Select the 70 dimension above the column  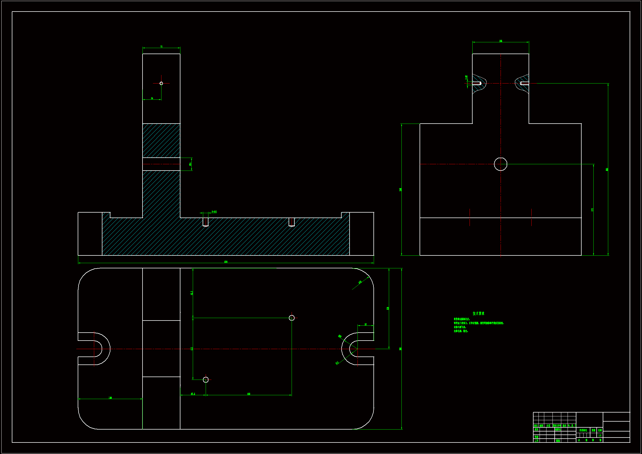[x=161, y=47]
